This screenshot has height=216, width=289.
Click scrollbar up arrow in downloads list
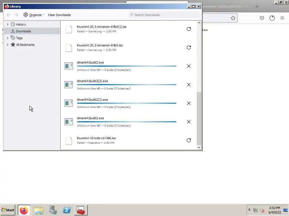coord(199,23)
